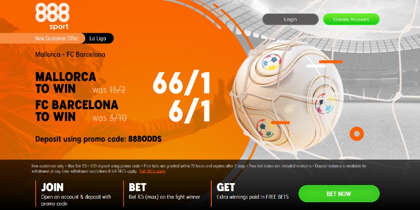
Task: Click the Full T&C's apply link
Action: coord(152,171)
